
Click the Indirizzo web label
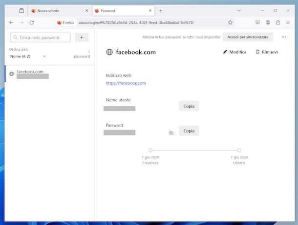[x=118, y=75]
